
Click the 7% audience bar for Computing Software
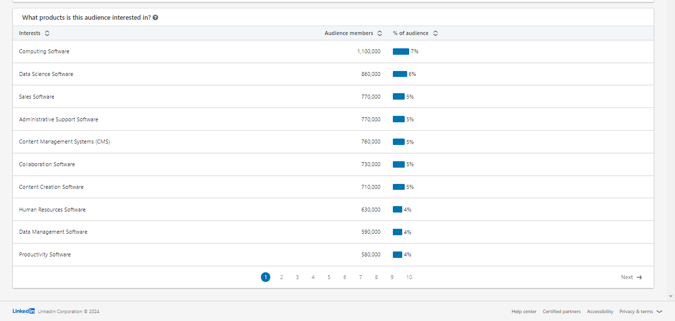click(401, 51)
